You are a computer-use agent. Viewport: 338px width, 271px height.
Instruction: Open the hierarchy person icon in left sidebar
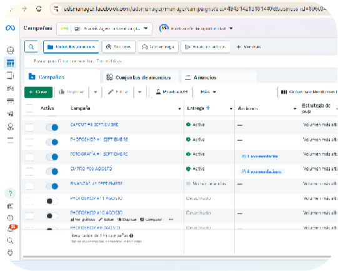click(x=10, y=127)
